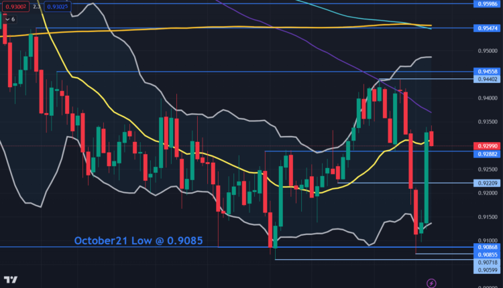The image size is (503, 288).
Task: Click the last red candlestick on the chart
Action: pos(432,139)
